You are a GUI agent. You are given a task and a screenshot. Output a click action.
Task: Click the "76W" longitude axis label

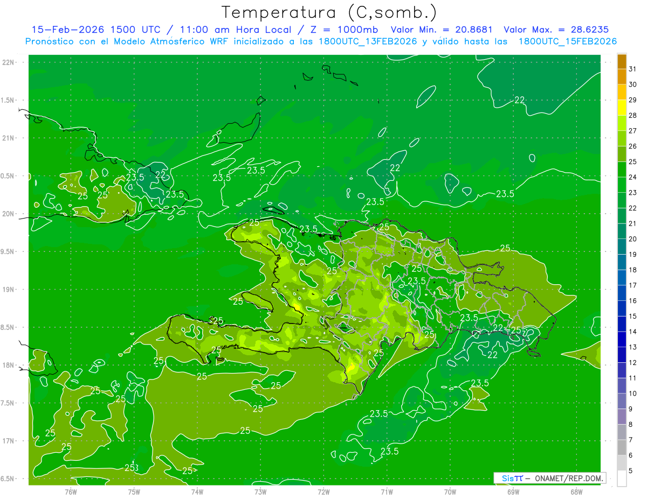tap(71, 491)
